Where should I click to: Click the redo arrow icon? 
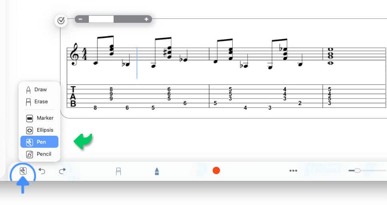pyautogui.click(x=62, y=171)
